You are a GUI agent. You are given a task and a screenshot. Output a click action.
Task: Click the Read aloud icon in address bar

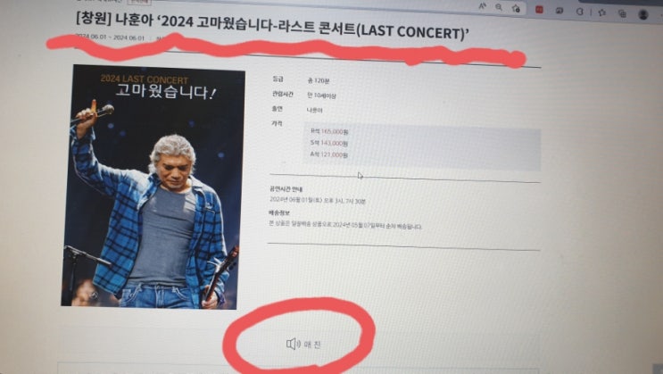tap(483, 6)
